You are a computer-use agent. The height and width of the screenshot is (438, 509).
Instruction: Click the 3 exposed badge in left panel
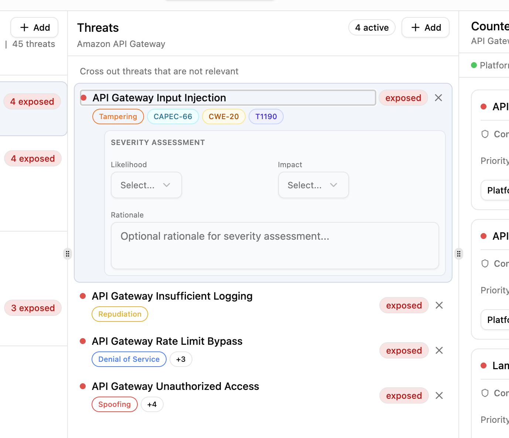(x=33, y=308)
